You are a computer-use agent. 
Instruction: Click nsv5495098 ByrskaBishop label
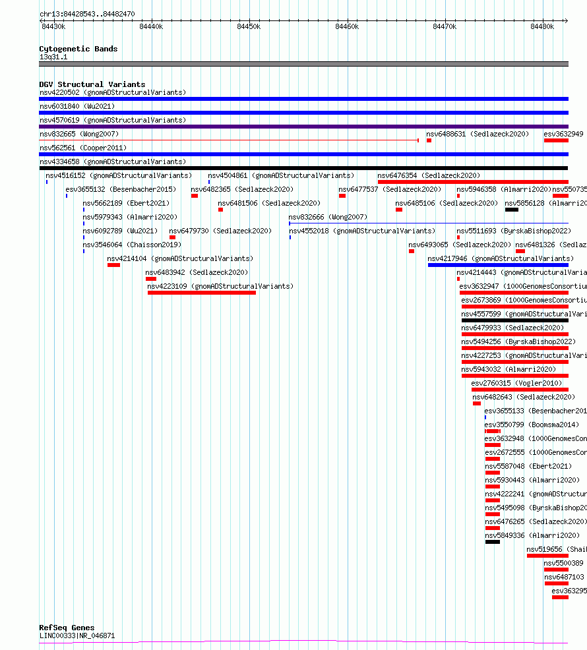(x=536, y=508)
